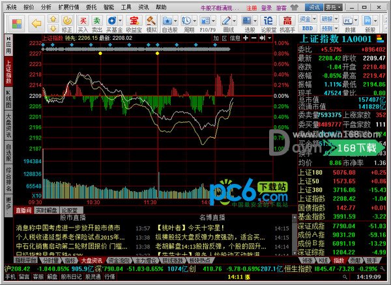Viewport: 391px width, 285px height.
Task: Select the 画线 drawing pencil icon
Action: [x=226, y=21]
